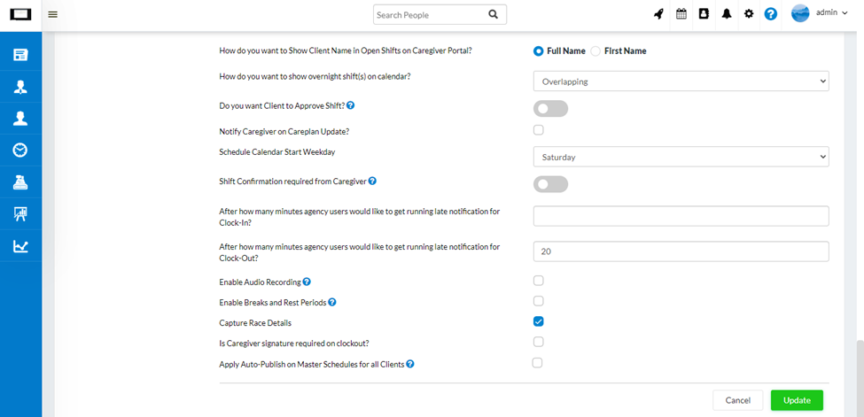This screenshot has width=864, height=417.
Task: Toggle Shift Confirmation required switch
Action: [x=550, y=184]
